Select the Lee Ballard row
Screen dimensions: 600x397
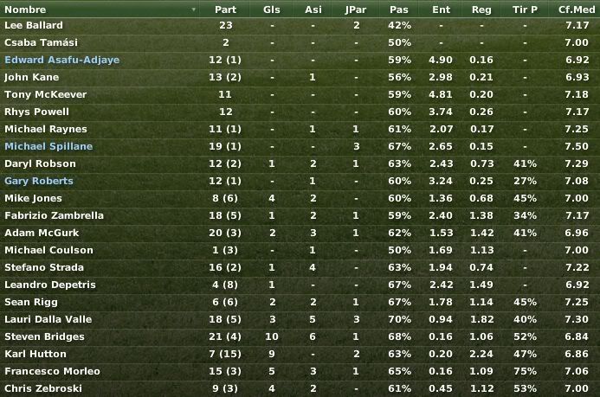pyautogui.click(x=300, y=26)
